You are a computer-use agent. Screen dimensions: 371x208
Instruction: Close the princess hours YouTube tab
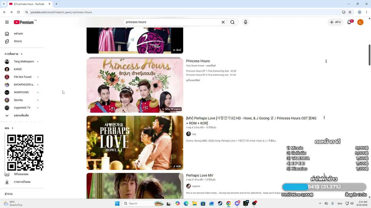[x=50, y=4]
